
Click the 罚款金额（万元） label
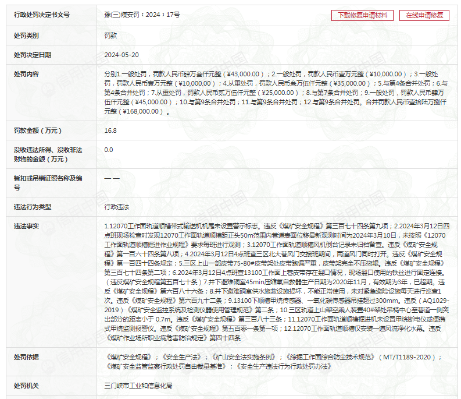(x=38, y=130)
